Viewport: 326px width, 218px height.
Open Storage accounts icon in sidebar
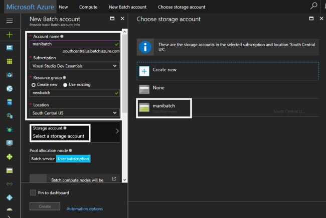[10, 170]
